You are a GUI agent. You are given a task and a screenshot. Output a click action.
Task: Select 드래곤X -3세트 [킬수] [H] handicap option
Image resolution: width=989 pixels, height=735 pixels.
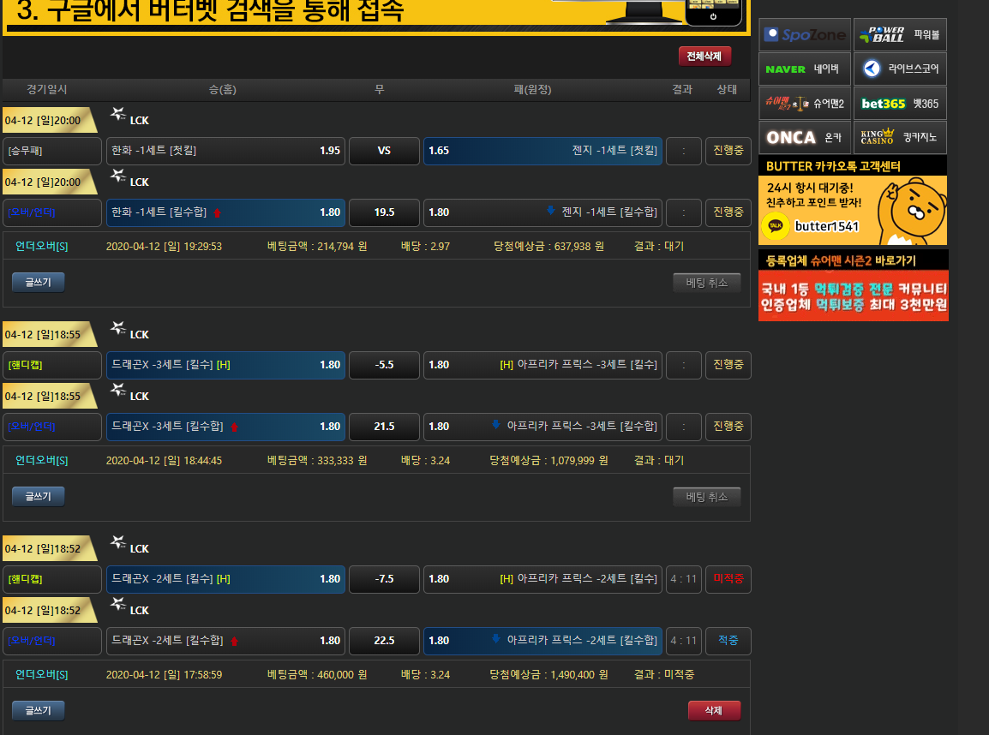[225, 365]
